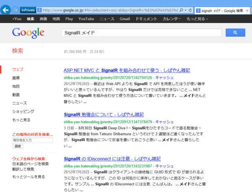This screenshot has height=194, width=252.
Task: Expand もっと見る in the left sidebar
Action: 21,120
